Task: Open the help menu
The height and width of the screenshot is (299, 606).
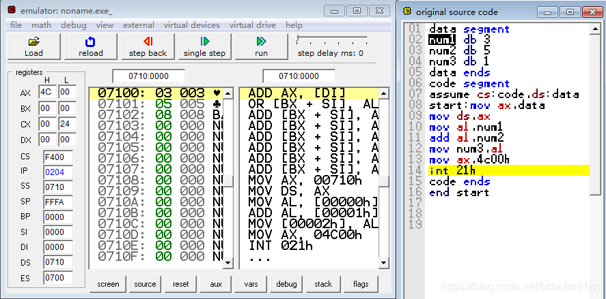Action: coord(294,25)
